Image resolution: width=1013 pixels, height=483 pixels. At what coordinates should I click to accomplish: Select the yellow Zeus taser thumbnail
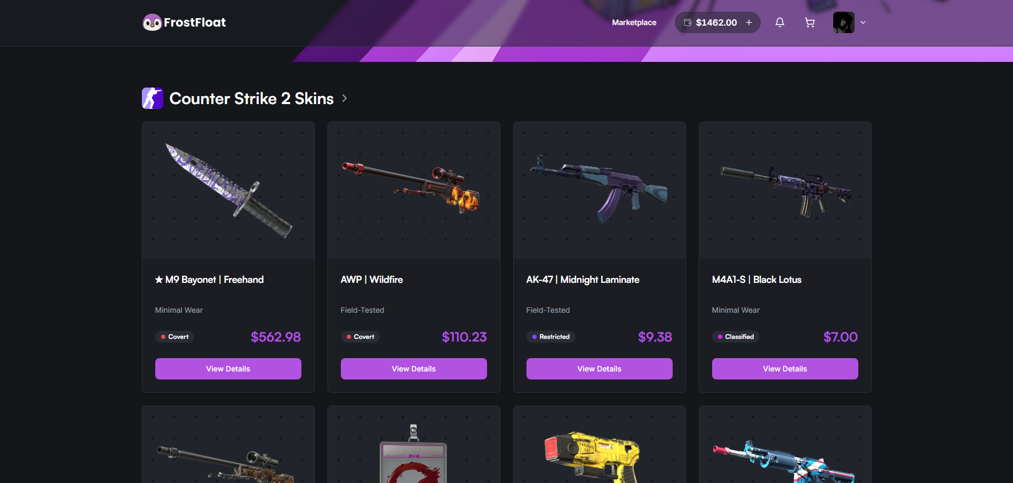[x=592, y=456]
